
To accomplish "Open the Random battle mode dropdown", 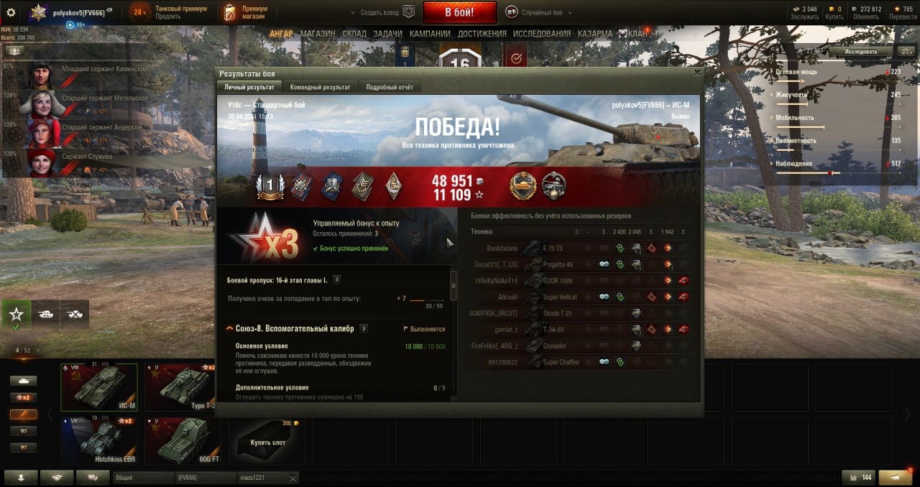I will pyautogui.click(x=535, y=12).
